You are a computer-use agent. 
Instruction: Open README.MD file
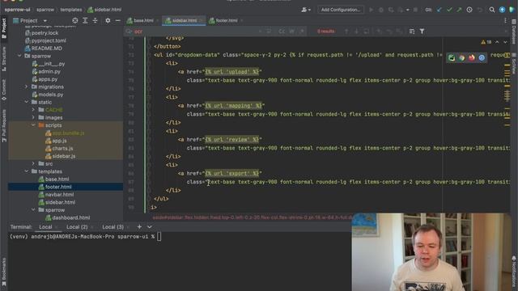tap(43, 48)
